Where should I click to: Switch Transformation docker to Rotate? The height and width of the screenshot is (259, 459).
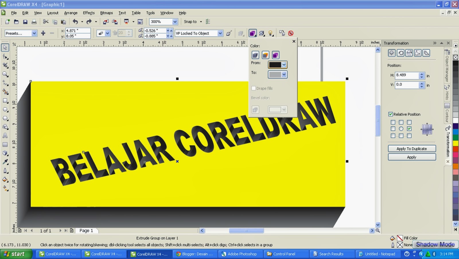[x=400, y=53]
